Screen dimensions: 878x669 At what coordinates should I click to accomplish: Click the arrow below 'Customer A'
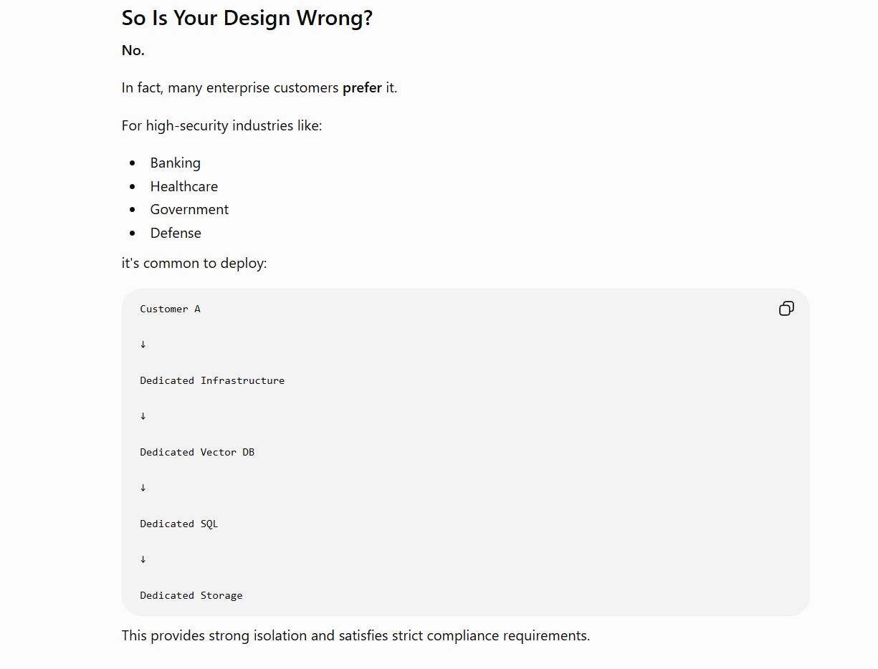[143, 345]
